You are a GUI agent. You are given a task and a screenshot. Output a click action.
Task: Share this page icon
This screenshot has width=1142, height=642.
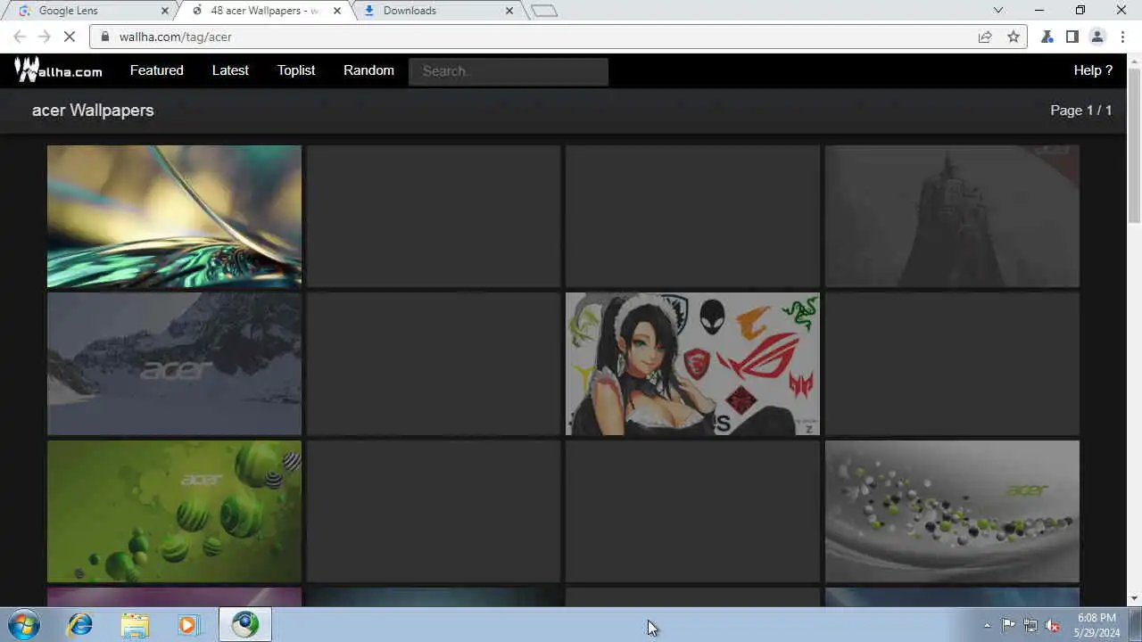[x=985, y=37]
